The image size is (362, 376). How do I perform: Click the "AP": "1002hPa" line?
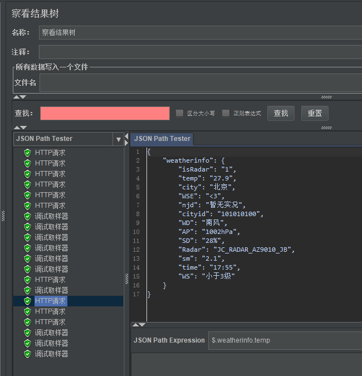[x=209, y=232]
